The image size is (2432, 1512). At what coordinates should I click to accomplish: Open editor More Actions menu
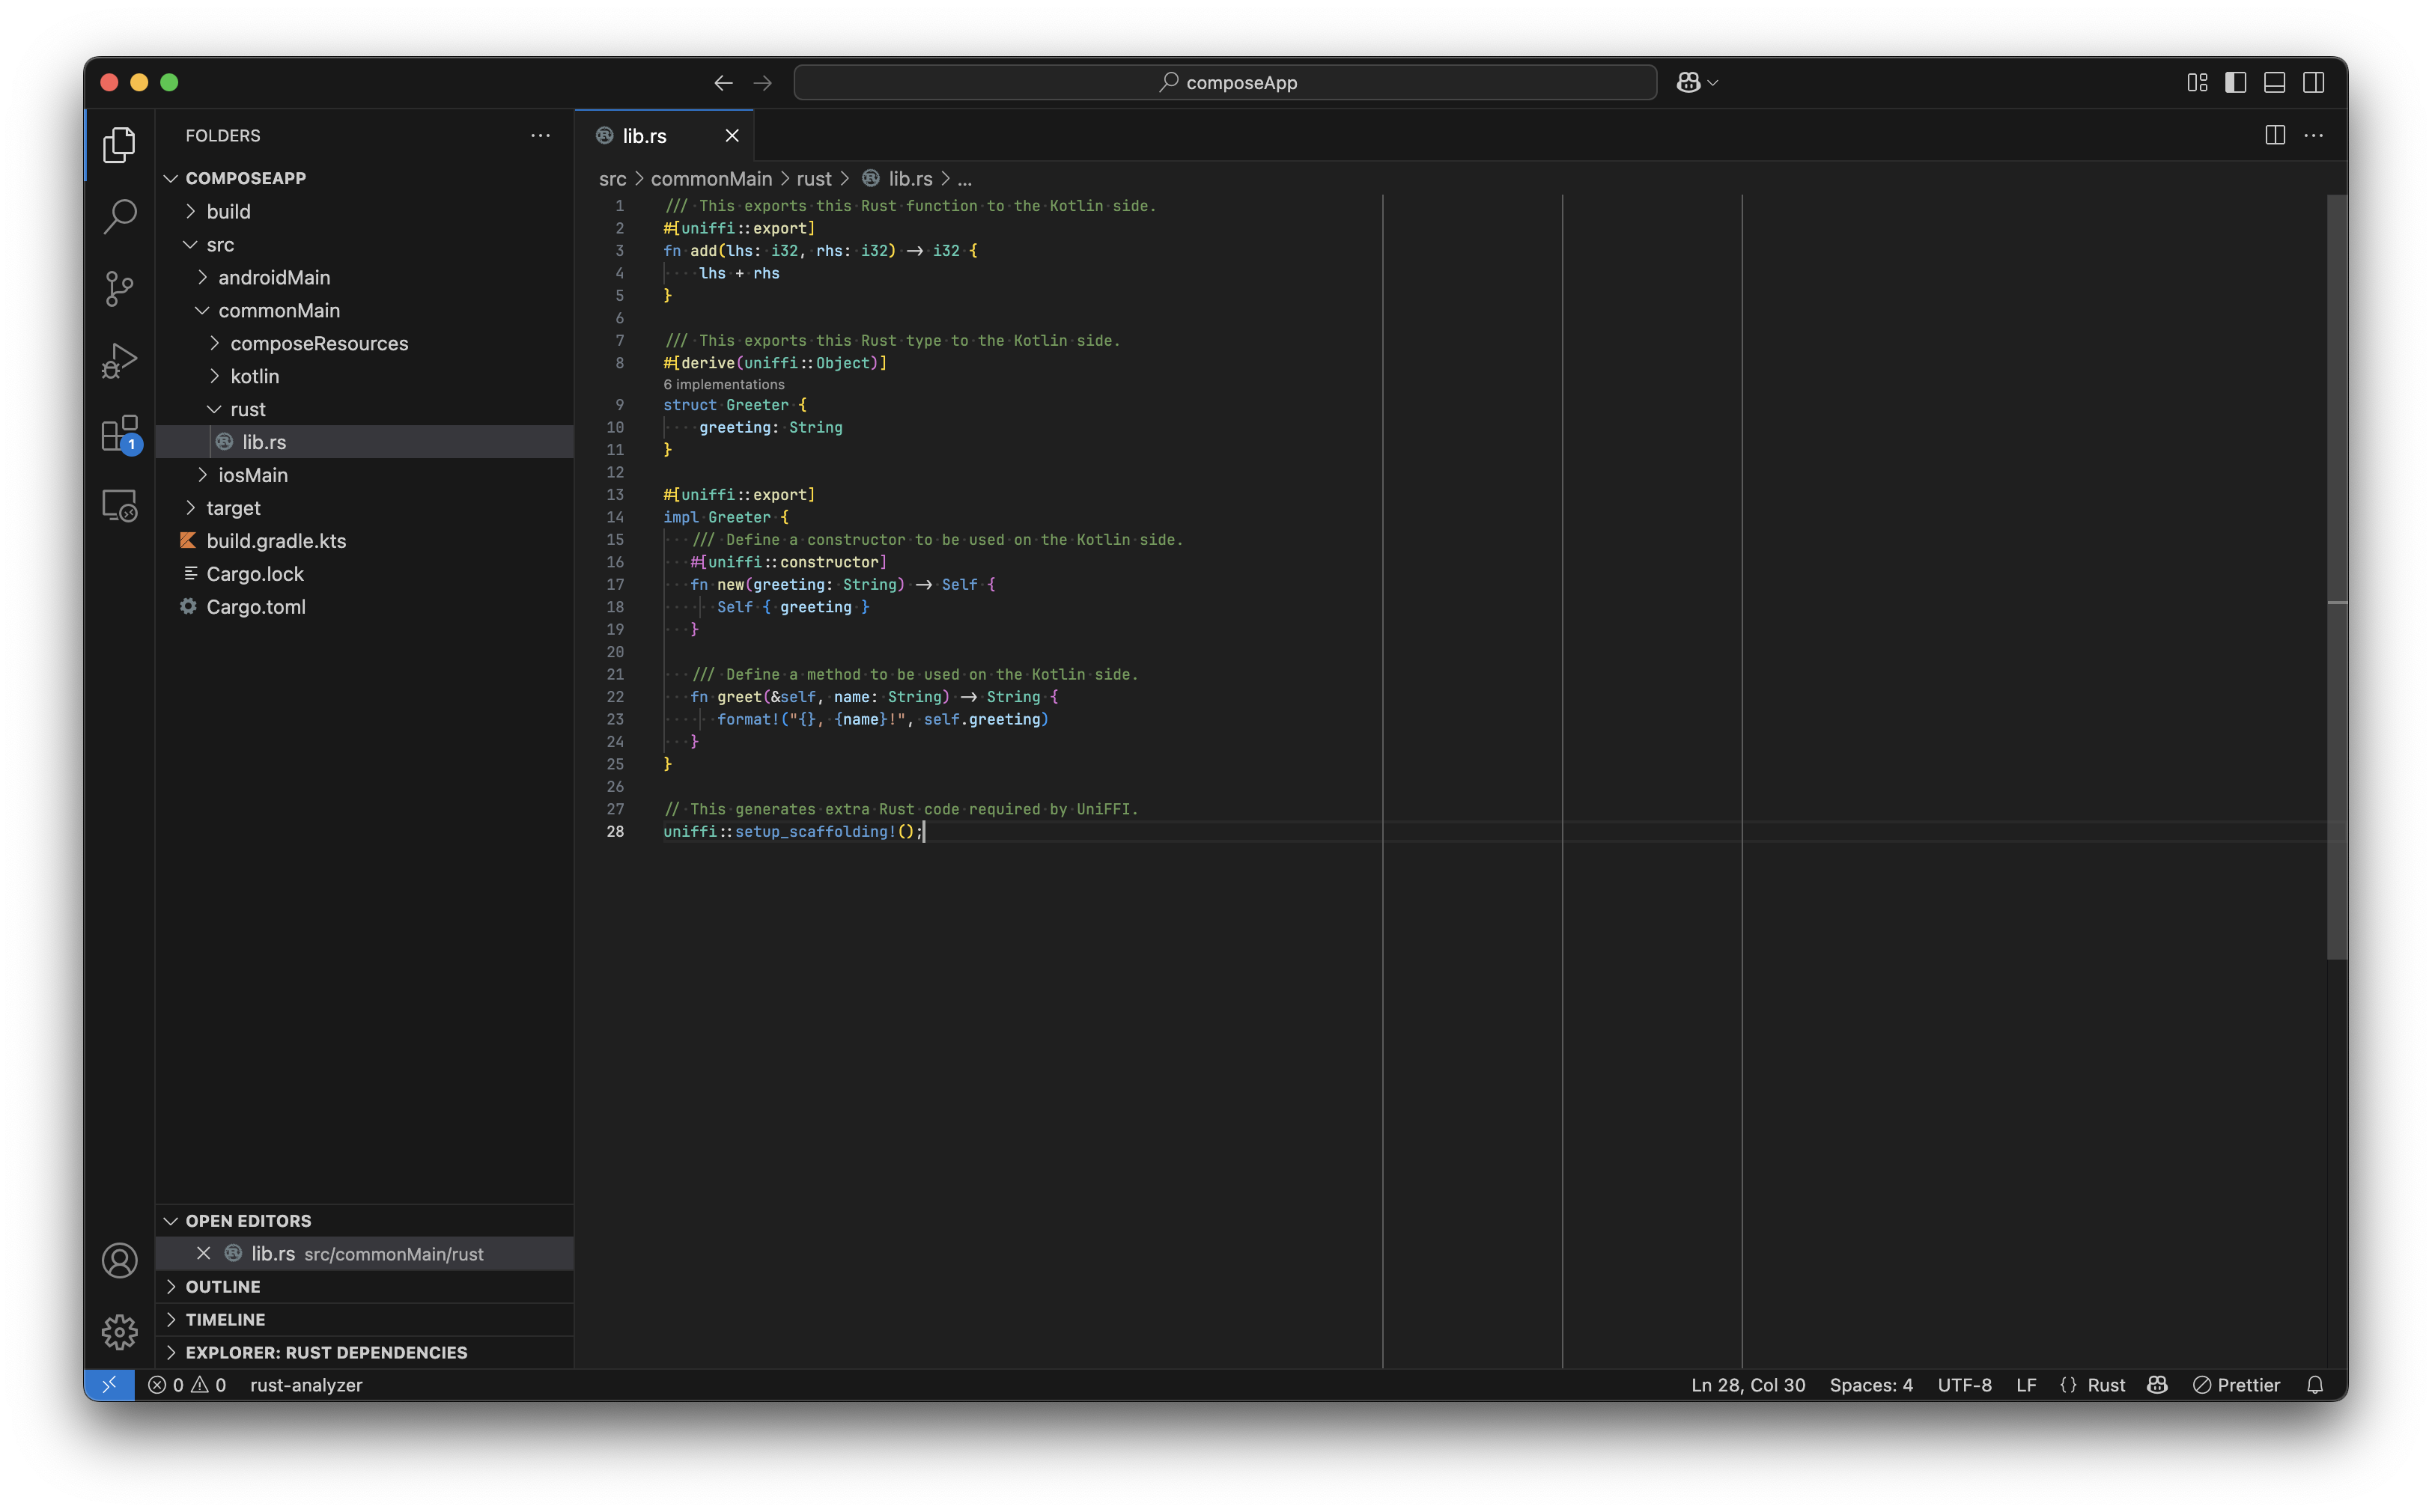click(x=2313, y=135)
